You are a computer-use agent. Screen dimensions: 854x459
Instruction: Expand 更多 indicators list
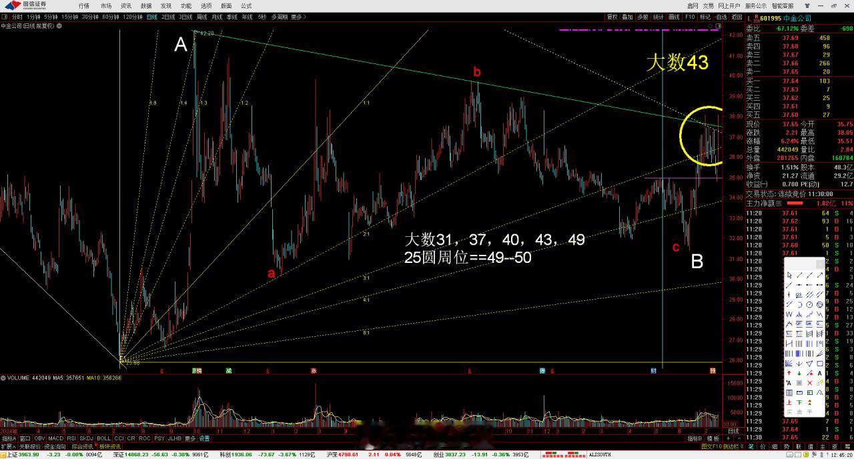(191, 438)
